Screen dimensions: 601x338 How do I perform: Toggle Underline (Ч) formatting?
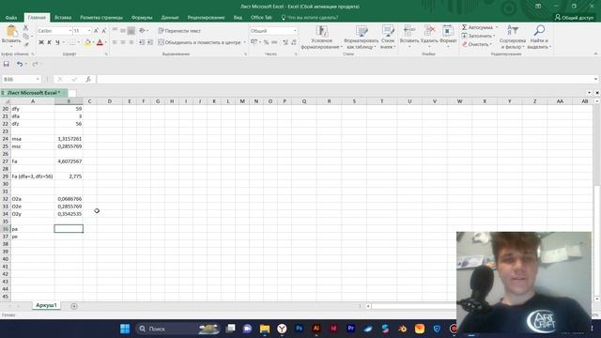(57, 42)
